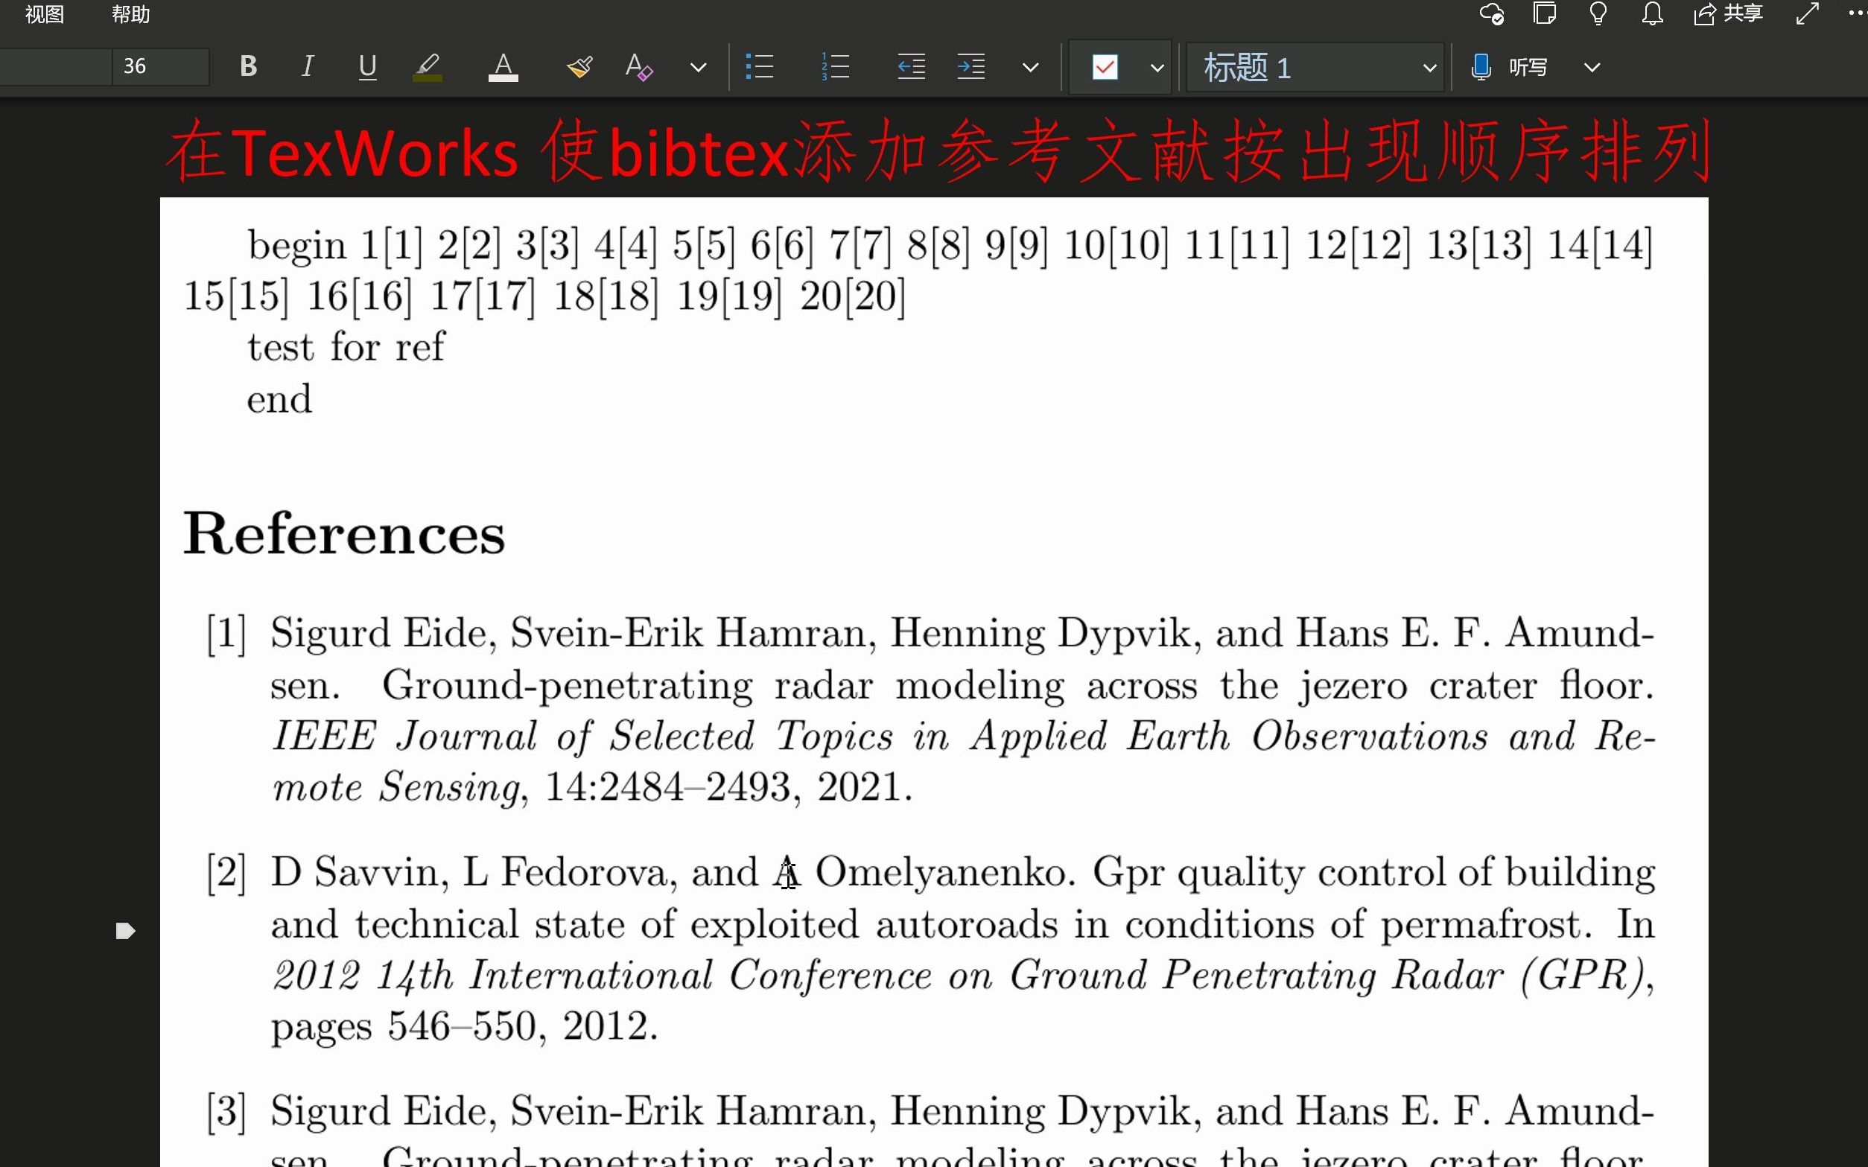
Task: Open the notifications bell
Action: click(1652, 14)
